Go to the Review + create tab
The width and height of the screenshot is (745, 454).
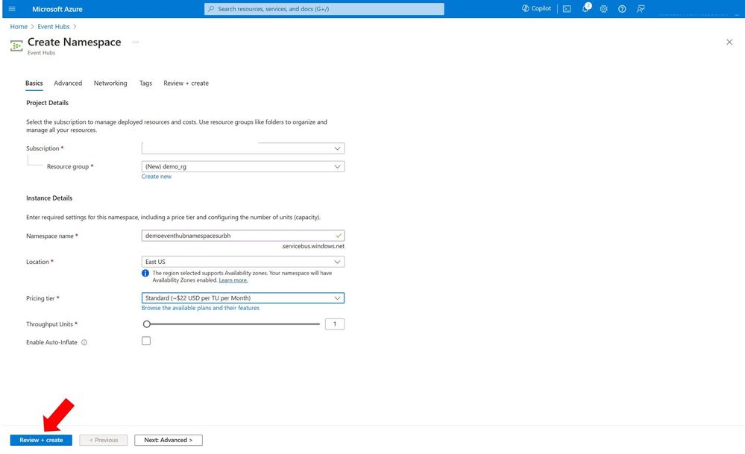[186, 83]
